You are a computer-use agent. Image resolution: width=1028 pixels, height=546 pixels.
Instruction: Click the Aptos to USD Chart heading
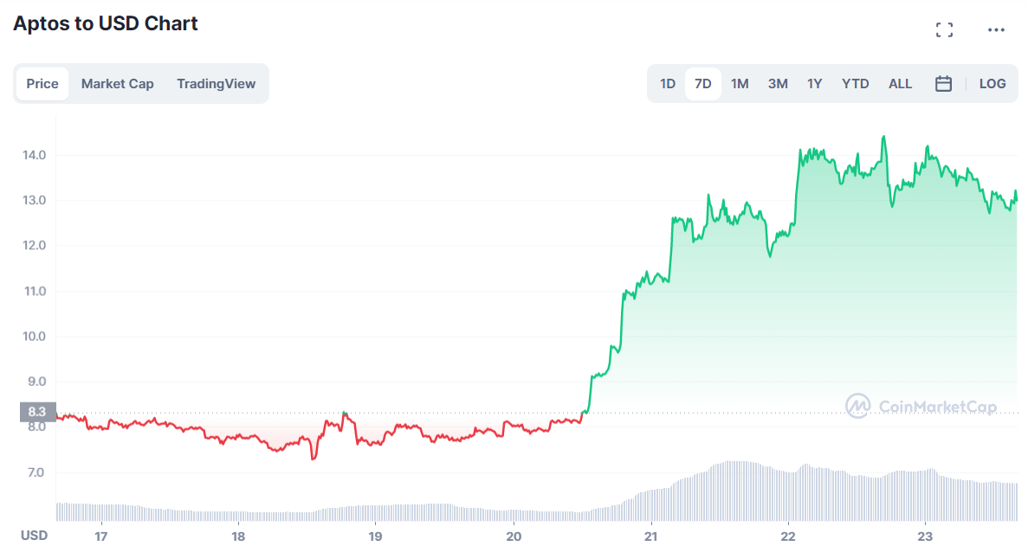[106, 24]
